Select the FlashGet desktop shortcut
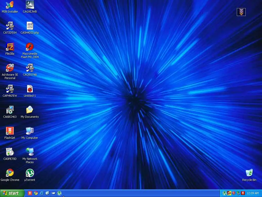Viewport: 262px width, 197px height. (10, 133)
